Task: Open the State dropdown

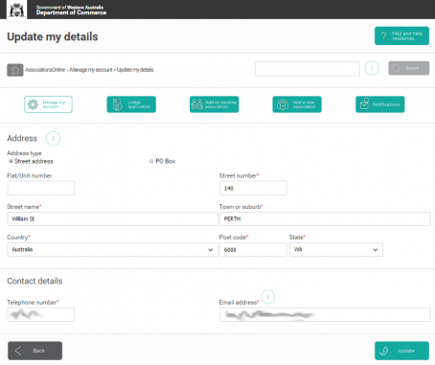Action: [336, 249]
